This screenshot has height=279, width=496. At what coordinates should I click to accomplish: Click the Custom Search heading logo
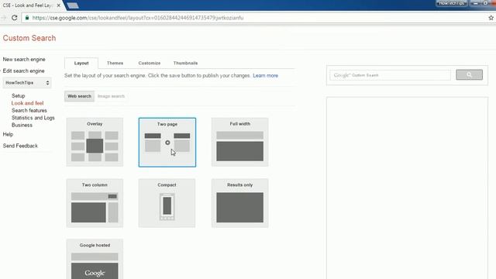29,38
